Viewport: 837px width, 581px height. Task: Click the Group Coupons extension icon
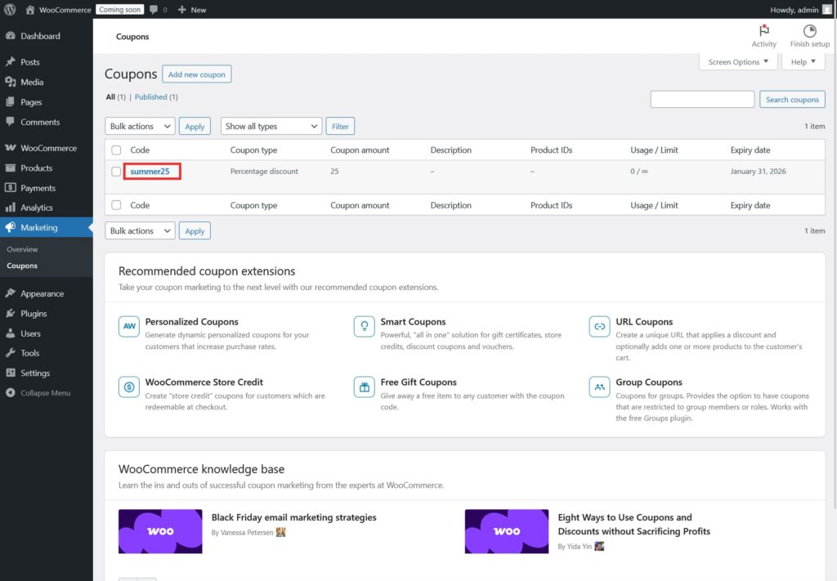click(x=598, y=387)
